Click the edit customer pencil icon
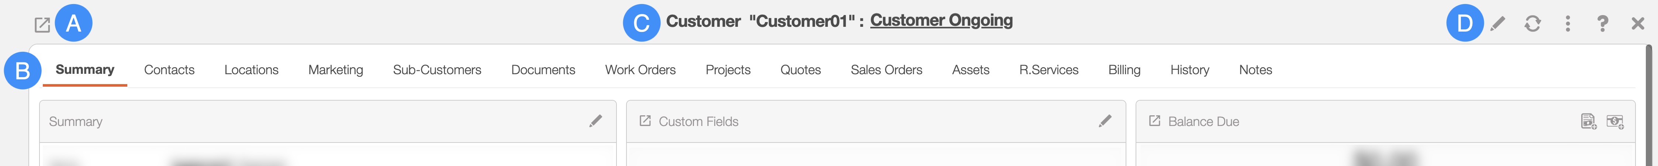 point(1498,24)
